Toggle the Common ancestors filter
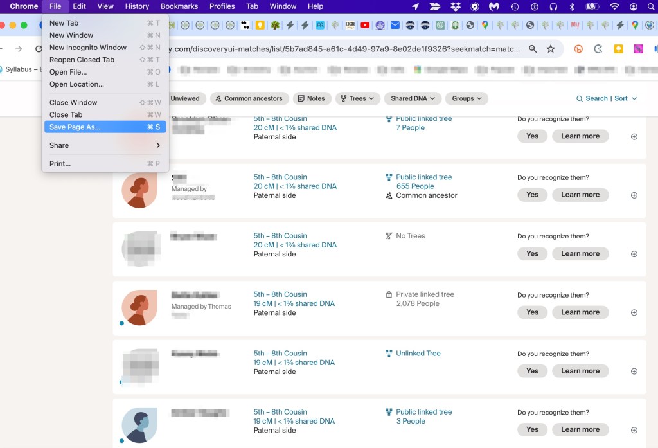The height and width of the screenshot is (448, 658). [249, 98]
